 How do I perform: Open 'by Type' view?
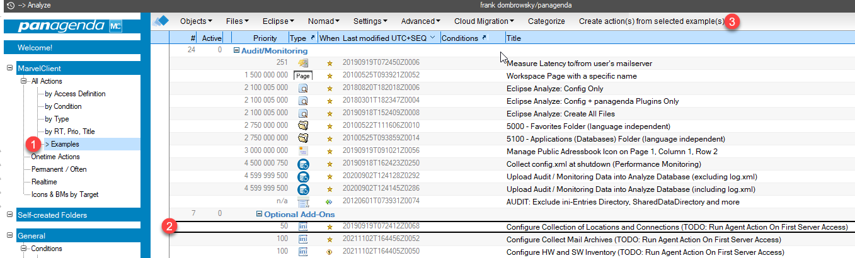[57, 119]
